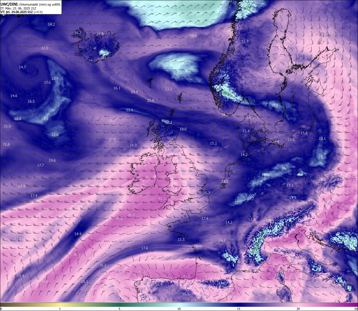The image size is (358, 311).
Task: Click the 40.4 value label
Action: (131, 215)
